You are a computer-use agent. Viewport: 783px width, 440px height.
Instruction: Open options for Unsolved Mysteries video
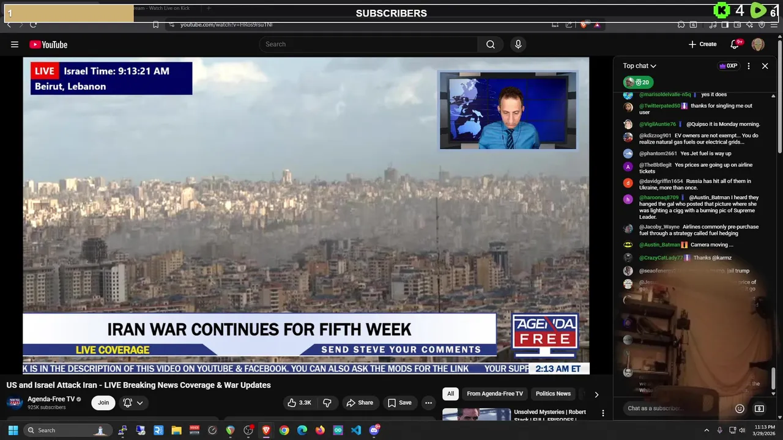(x=603, y=414)
